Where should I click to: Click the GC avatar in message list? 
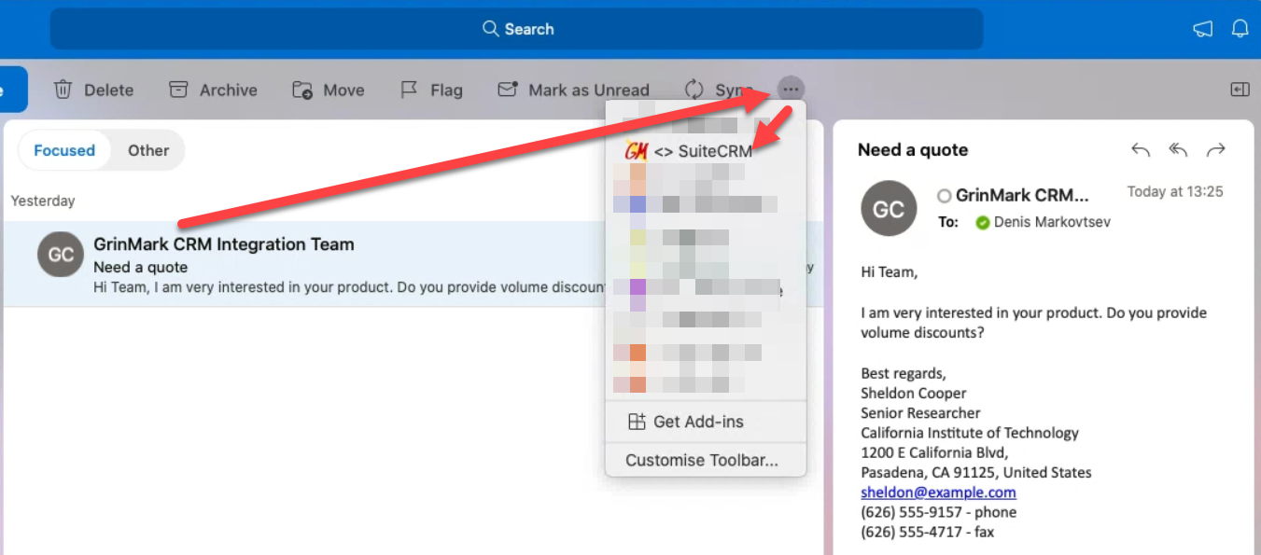tap(61, 255)
